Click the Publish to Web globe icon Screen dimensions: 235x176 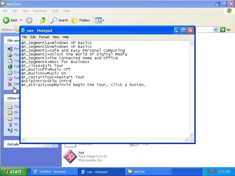point(10,66)
